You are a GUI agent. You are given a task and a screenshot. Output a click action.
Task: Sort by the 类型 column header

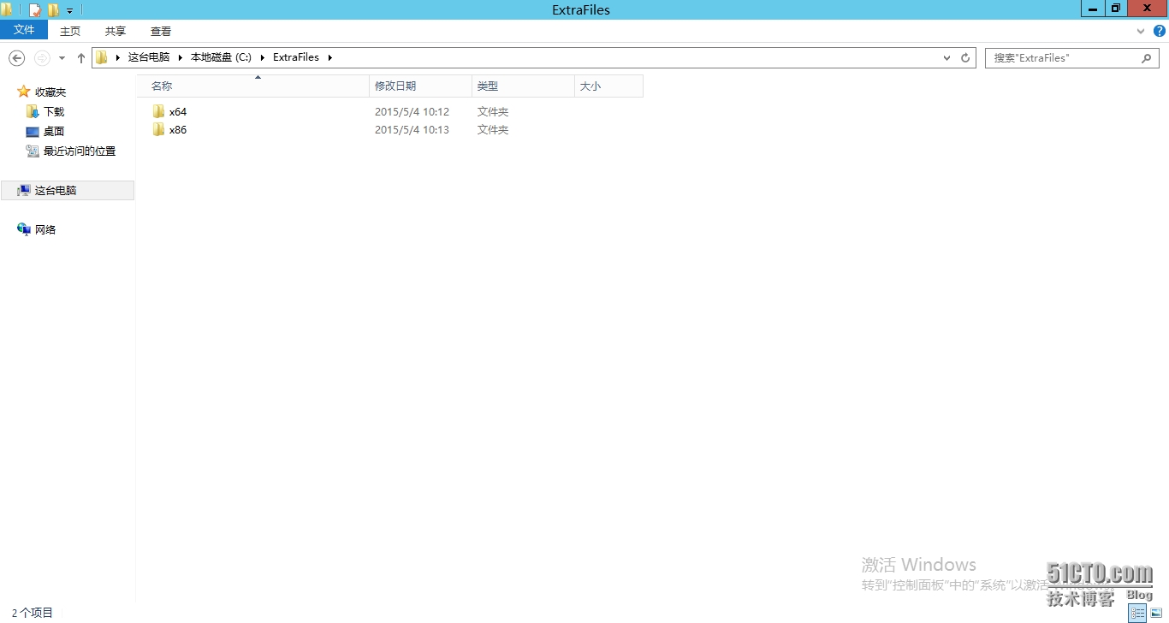pyautogui.click(x=523, y=86)
